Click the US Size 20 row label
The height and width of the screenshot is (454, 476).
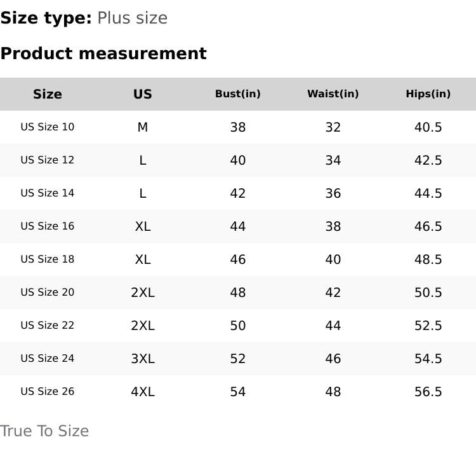tap(48, 292)
